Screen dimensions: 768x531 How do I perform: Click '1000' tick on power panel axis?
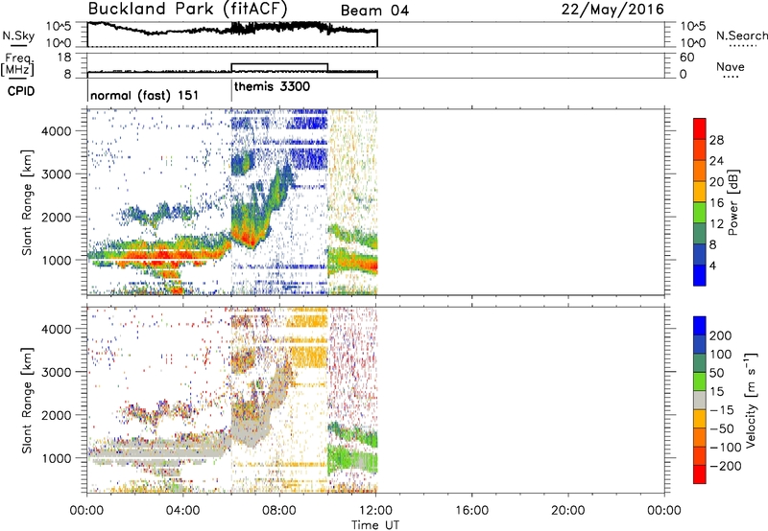pos(57,260)
